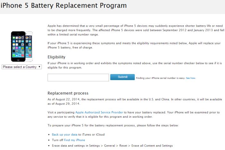Tap the Mail icon on the black iPhone's dock
The height and width of the screenshot is (150, 225).
17,55
